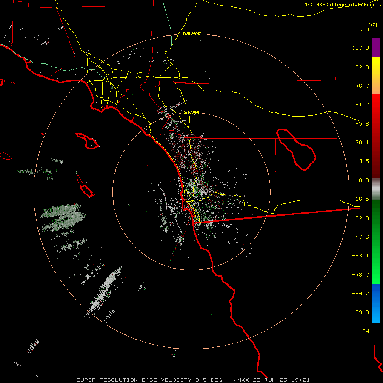Select the -109.8 scale value

pyautogui.click(x=359, y=312)
